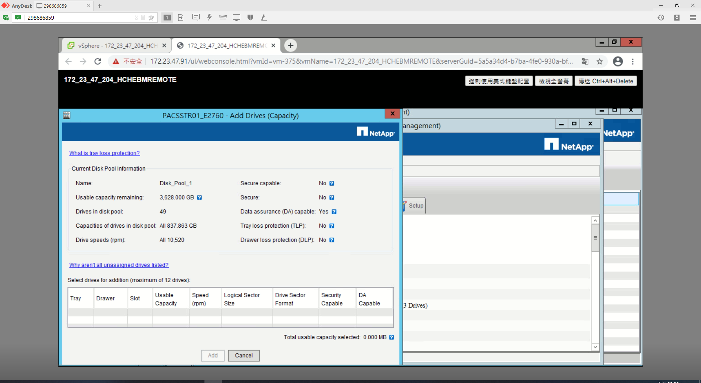The height and width of the screenshot is (383, 701).
Task: Click the AnyDesk file transfer icon
Action: (x=181, y=18)
